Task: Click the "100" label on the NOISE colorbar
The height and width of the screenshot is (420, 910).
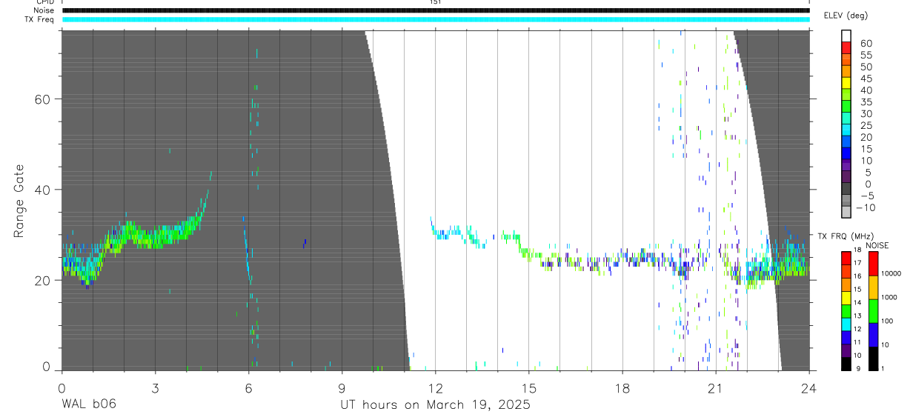Action: tap(886, 321)
